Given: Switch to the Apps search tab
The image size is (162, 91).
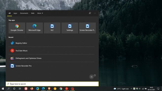Looking at the screenshot, I should (x=15, y=13).
